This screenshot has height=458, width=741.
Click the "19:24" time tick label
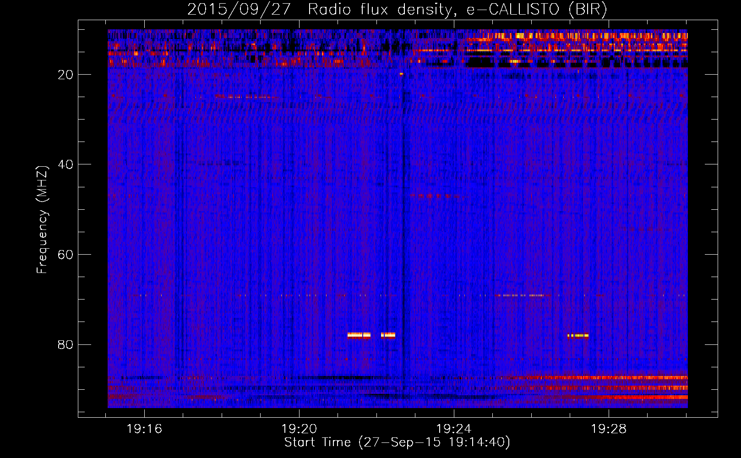tap(454, 429)
